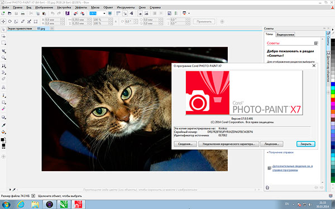Click the Print icon in toolbar
335x209 pixels.
(23, 13)
